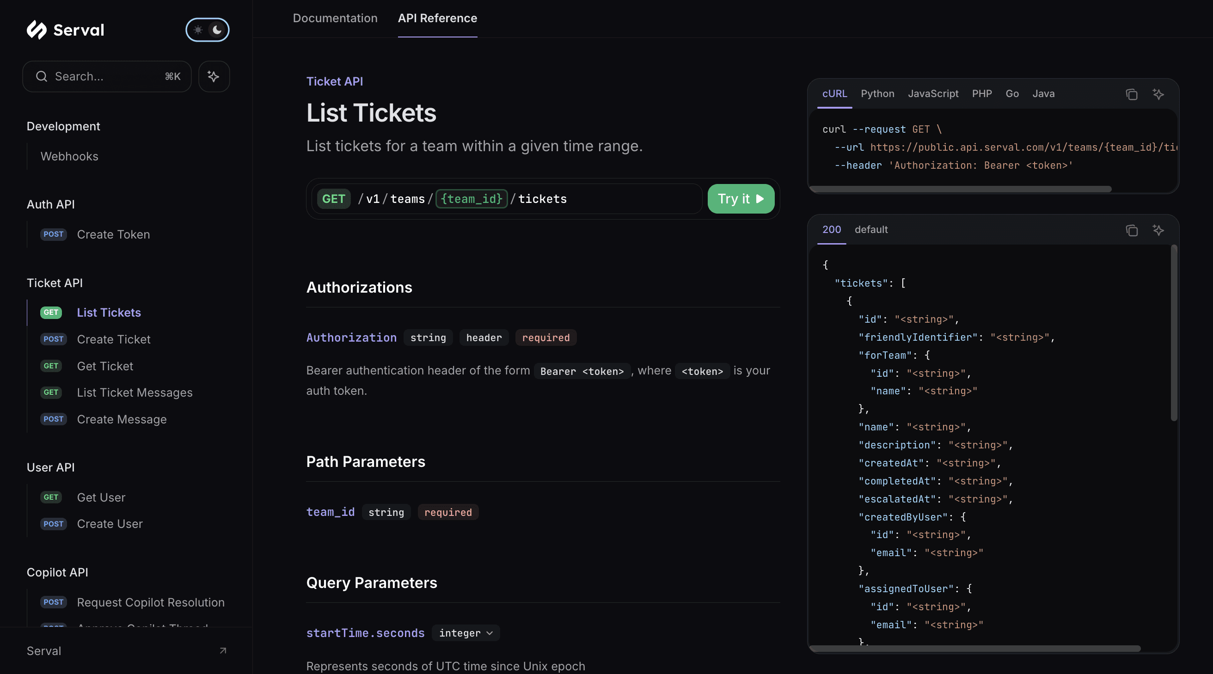Ask AI about the response example
The image size is (1213, 674).
pyautogui.click(x=1158, y=230)
